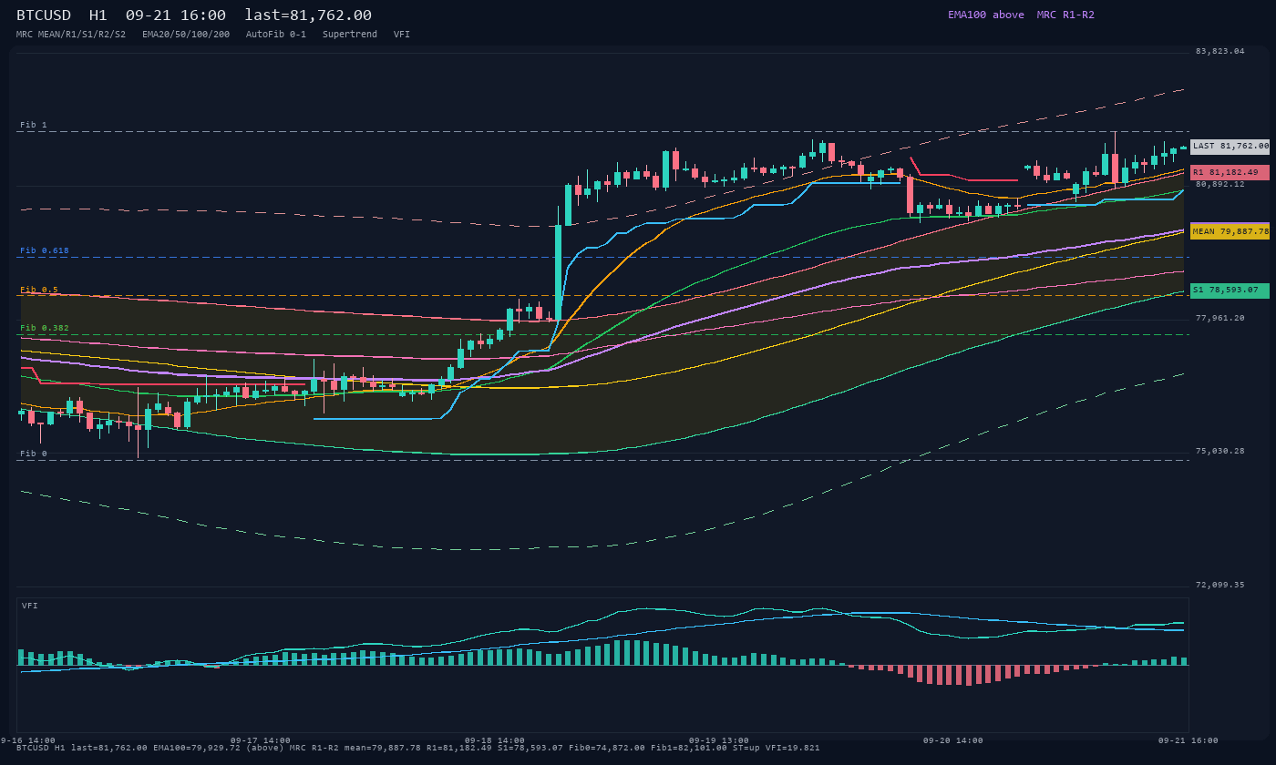
Task: Click the 83,823.04 price axis label
Action: 1219,51
